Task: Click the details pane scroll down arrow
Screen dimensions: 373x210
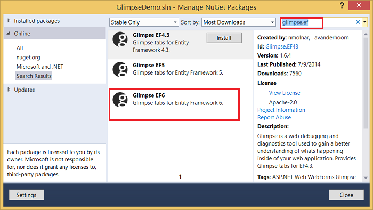Action: (366, 178)
